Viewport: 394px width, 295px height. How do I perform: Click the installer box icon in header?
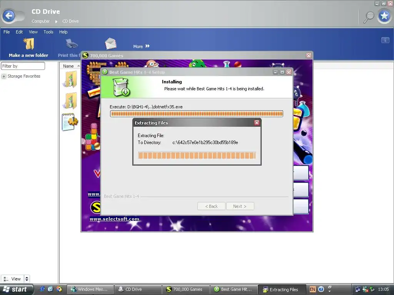(x=121, y=87)
